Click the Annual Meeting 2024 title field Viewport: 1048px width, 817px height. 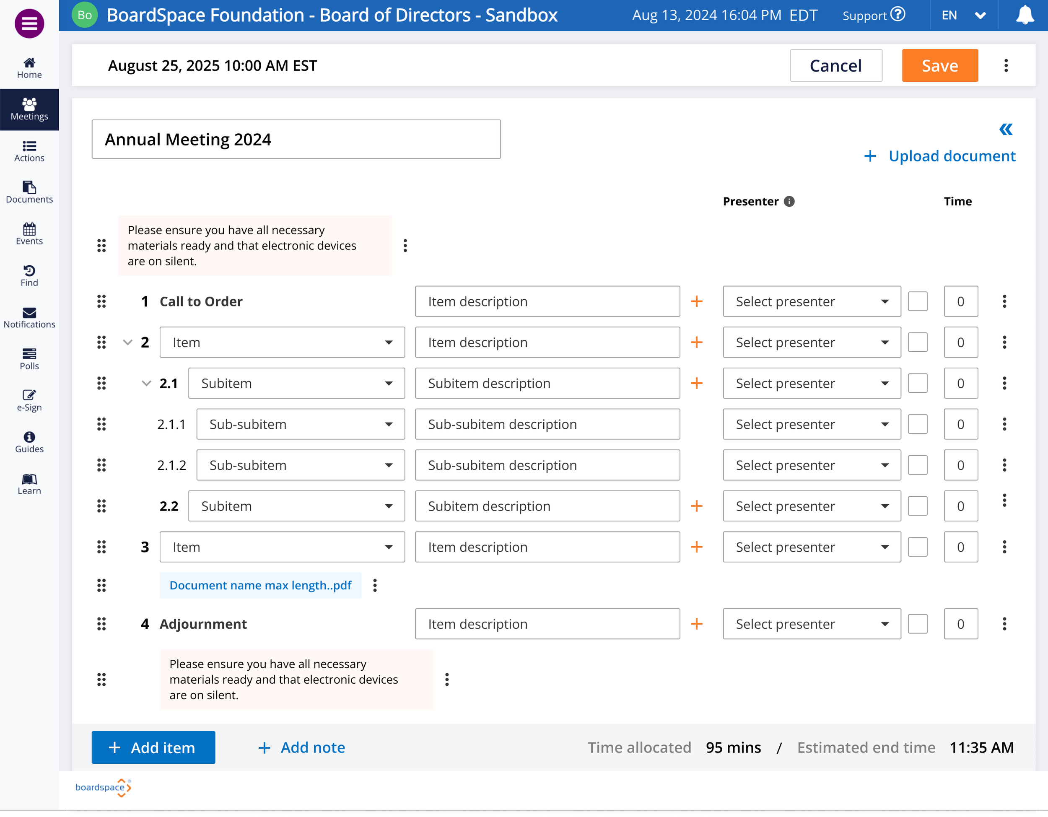(296, 139)
